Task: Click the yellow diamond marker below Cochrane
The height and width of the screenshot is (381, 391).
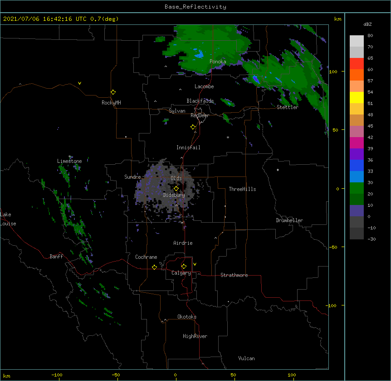Action: [154, 267]
